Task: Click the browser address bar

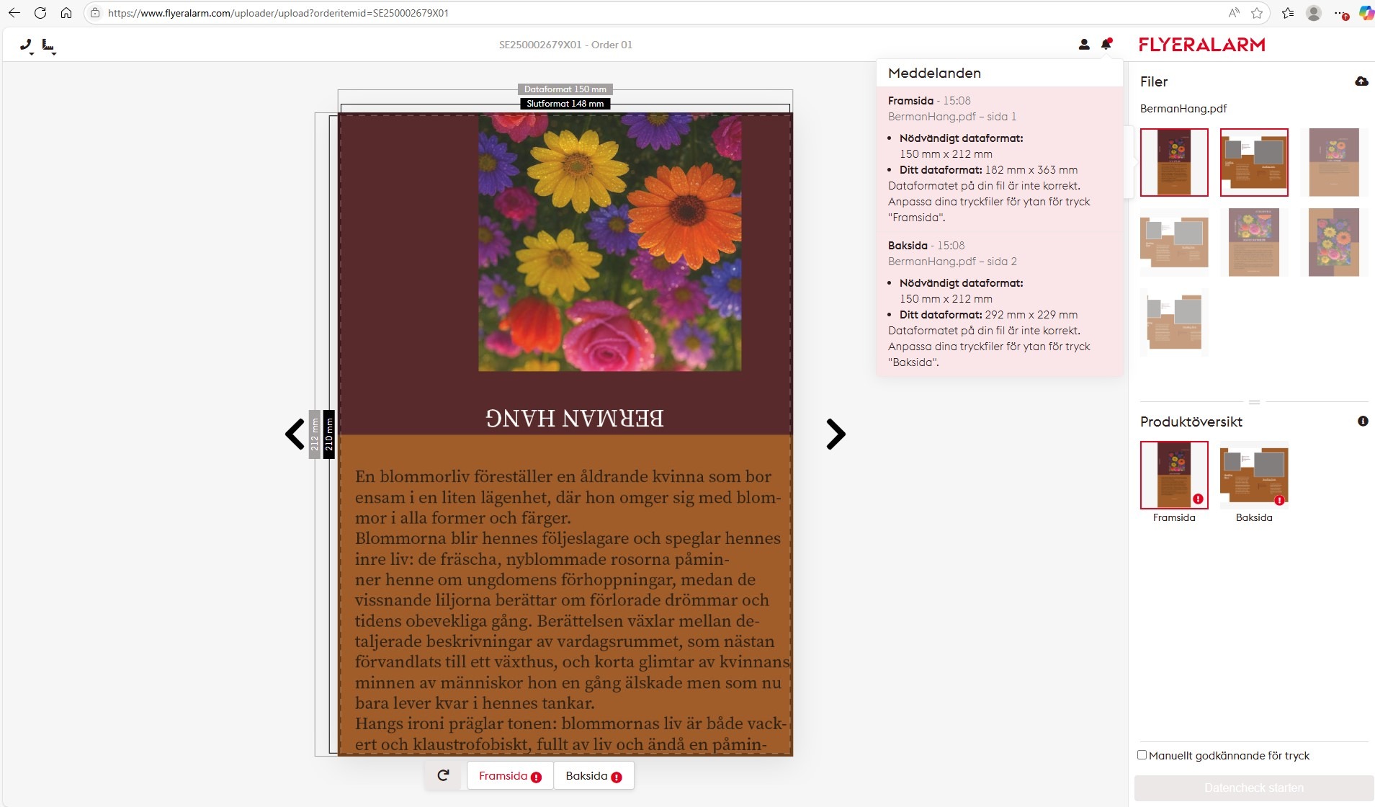Action: (x=648, y=13)
